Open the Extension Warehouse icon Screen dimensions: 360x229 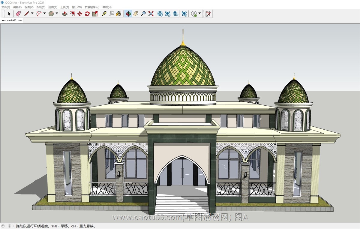168,14
